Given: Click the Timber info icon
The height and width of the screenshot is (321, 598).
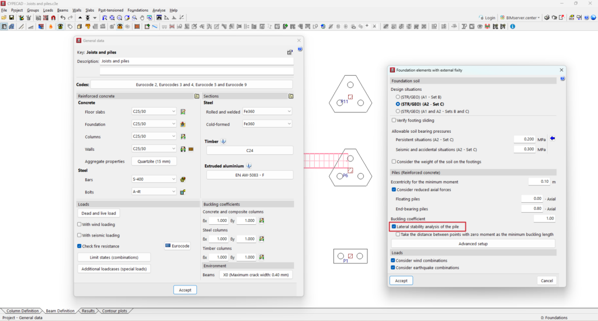Looking at the screenshot, I should 224,142.
